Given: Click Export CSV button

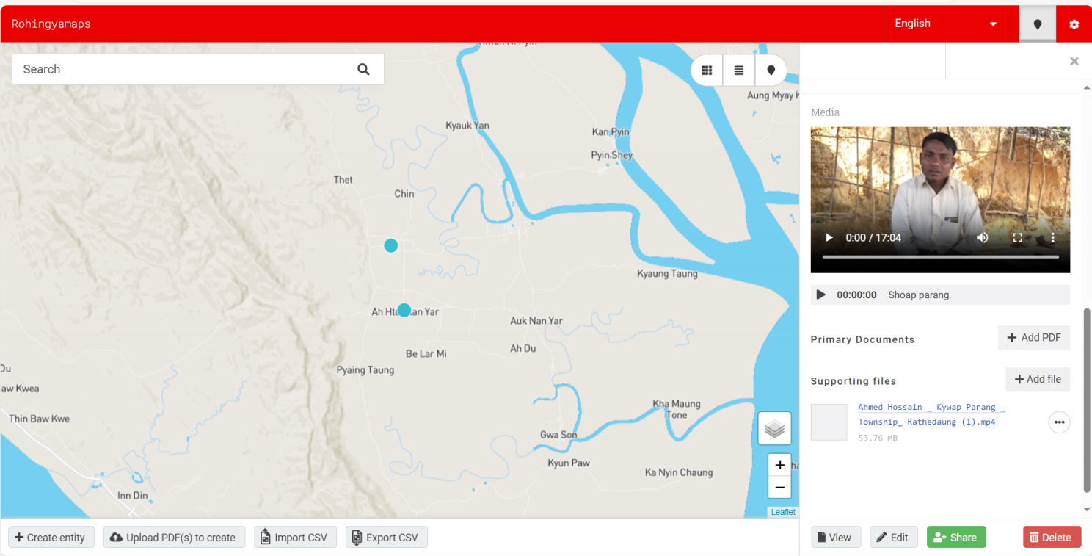Looking at the screenshot, I should pos(387,538).
